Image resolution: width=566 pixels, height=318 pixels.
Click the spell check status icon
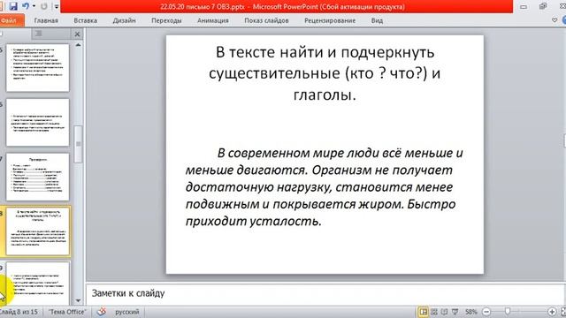point(102,312)
